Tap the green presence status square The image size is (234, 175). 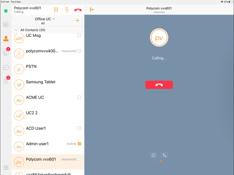(x=6, y=11)
